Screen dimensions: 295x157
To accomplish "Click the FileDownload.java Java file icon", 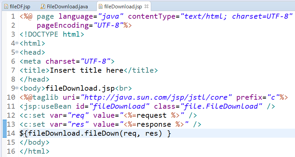I will [43, 7].
